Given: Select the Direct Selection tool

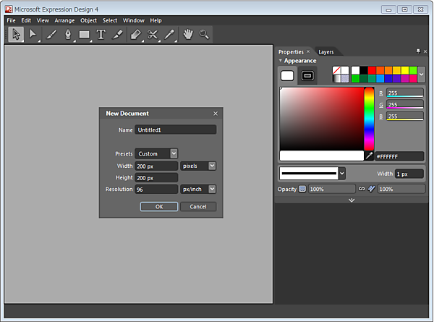Looking at the screenshot, I should click(33, 34).
